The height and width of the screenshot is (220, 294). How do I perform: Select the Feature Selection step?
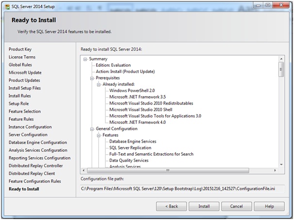25,111
